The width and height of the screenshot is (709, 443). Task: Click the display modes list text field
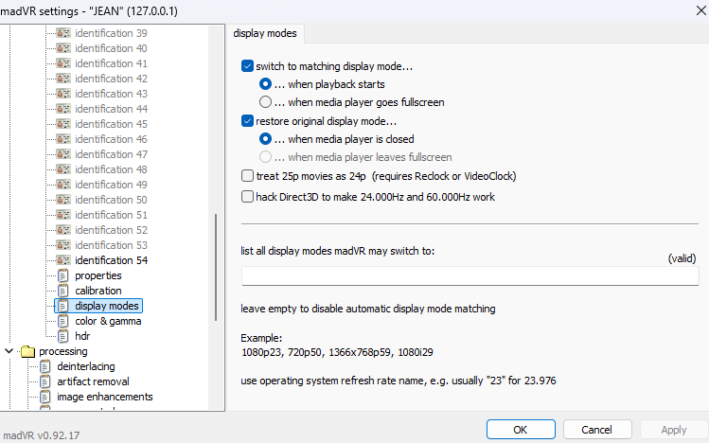[x=470, y=276]
